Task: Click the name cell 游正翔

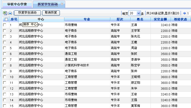Action: click(x=135, y=83)
